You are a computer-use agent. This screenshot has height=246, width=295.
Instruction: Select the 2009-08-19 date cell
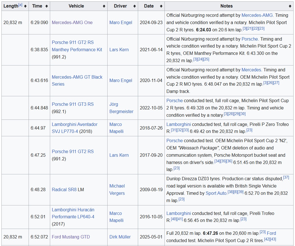[x=151, y=190]
